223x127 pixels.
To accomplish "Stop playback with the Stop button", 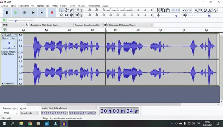I will (x=25, y=12).
